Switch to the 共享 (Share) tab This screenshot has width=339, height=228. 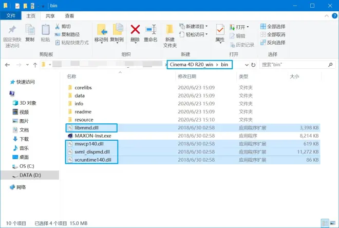pyautogui.click(x=50, y=16)
